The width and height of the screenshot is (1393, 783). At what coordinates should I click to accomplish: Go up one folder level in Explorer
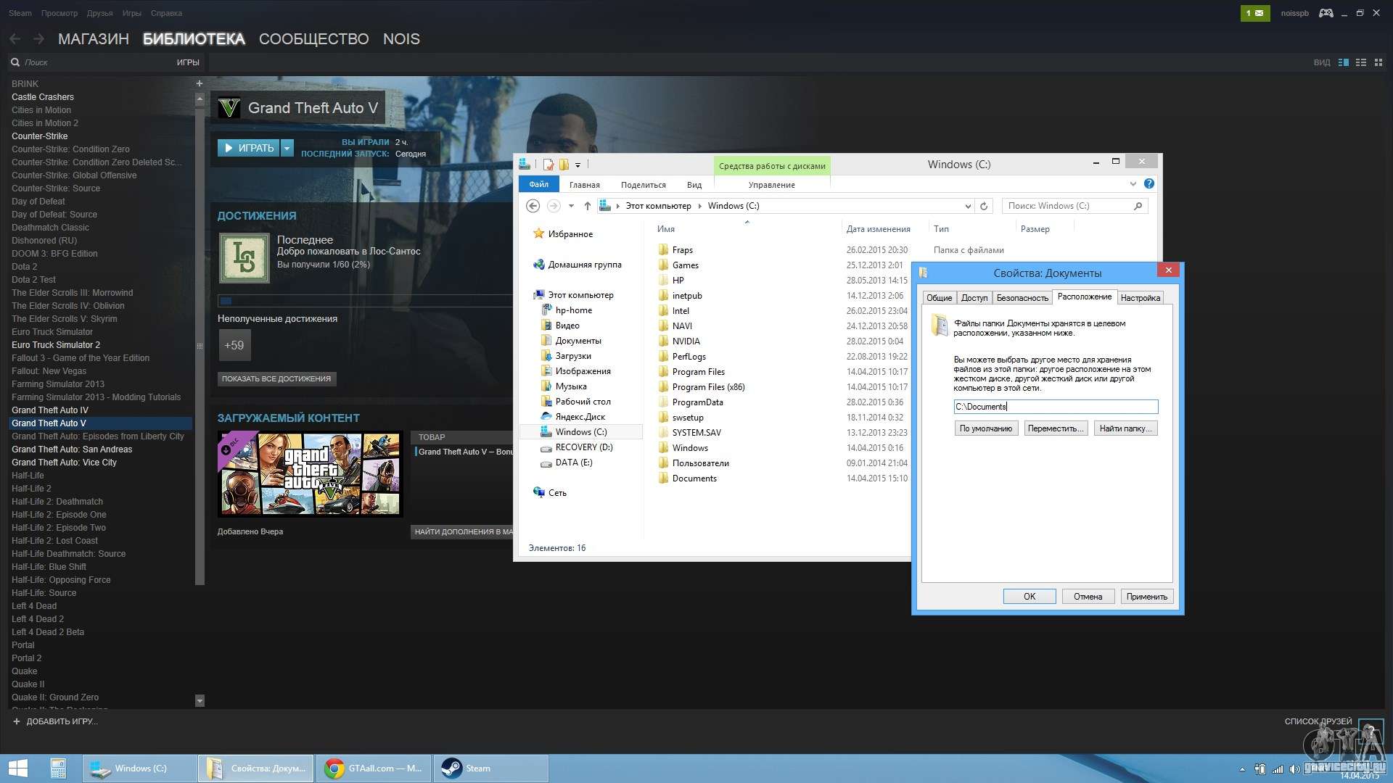click(x=588, y=206)
